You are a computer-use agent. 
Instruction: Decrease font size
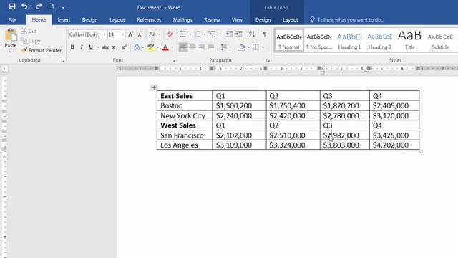coord(140,34)
